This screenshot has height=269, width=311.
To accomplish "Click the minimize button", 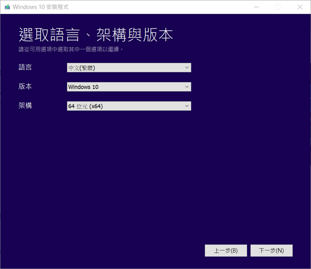I will click(257, 7).
